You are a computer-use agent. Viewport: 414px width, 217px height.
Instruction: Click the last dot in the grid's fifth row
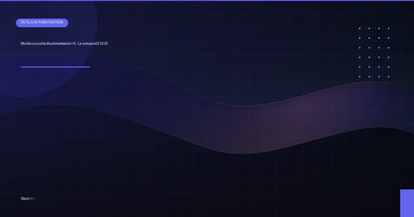(x=388, y=67)
